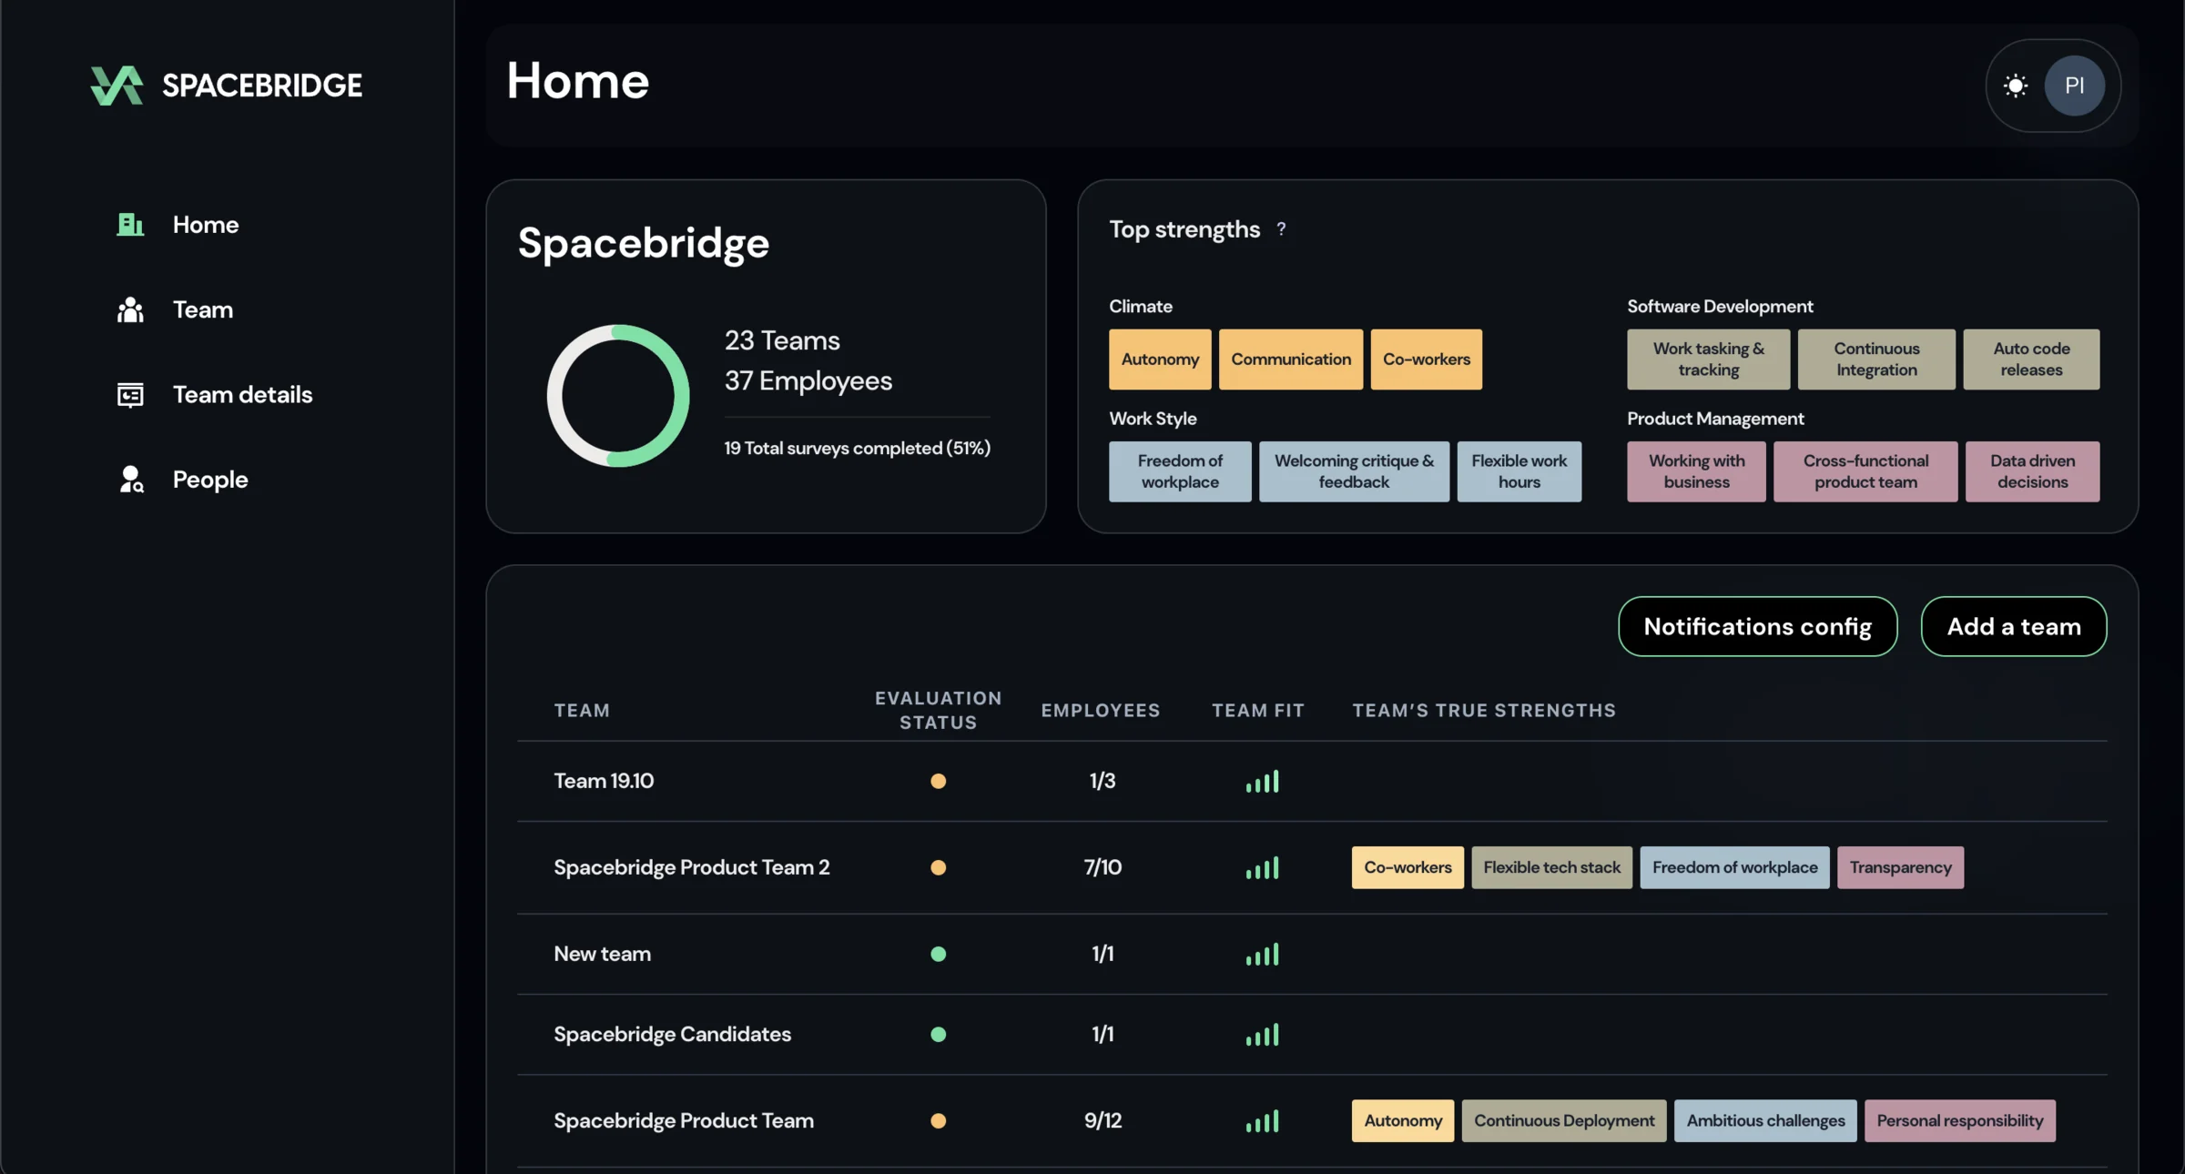Image resolution: width=2185 pixels, height=1174 pixels.
Task: Click the Team group icon in sidebar
Action: 130,309
